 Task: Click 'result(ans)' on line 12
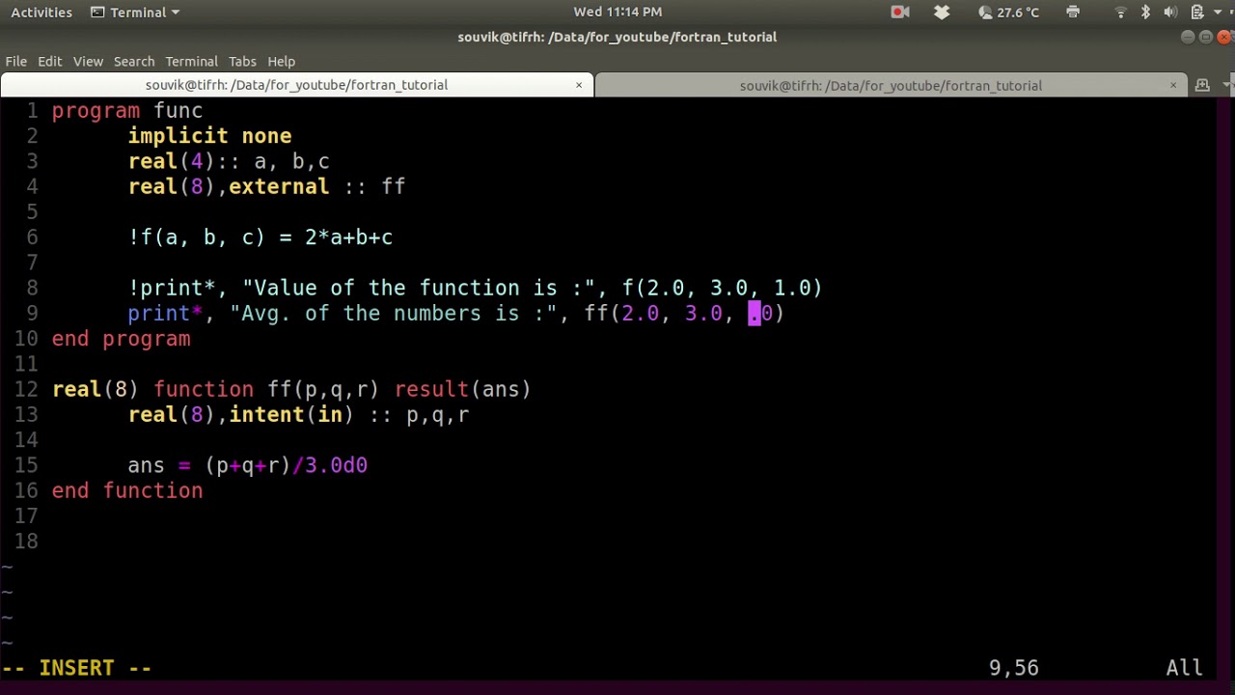click(463, 389)
